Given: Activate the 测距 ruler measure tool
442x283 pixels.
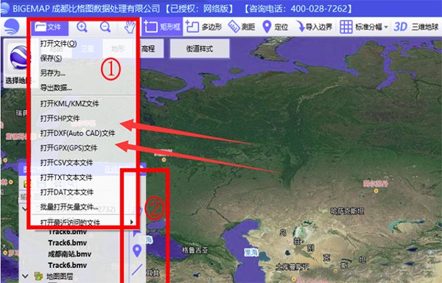Looking at the screenshot, I should coord(242,27).
